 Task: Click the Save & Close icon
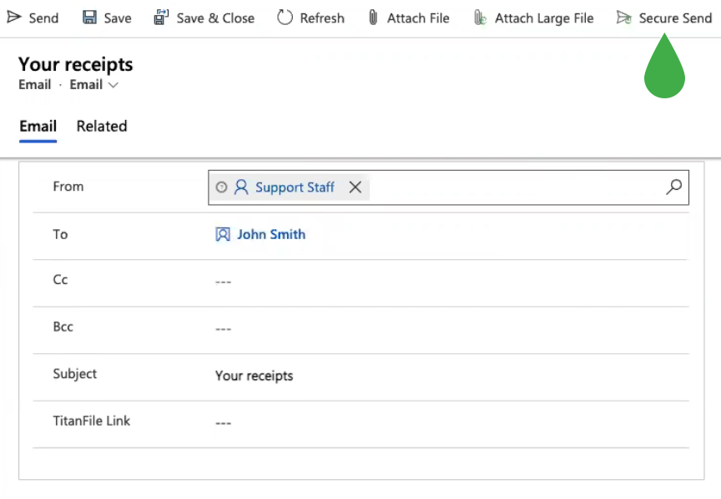(x=161, y=17)
